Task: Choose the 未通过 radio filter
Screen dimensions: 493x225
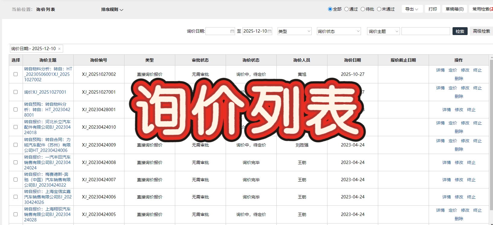Action: click(x=379, y=9)
